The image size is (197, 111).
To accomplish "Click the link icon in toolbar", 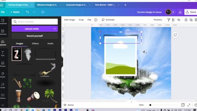I will coord(179,20).
